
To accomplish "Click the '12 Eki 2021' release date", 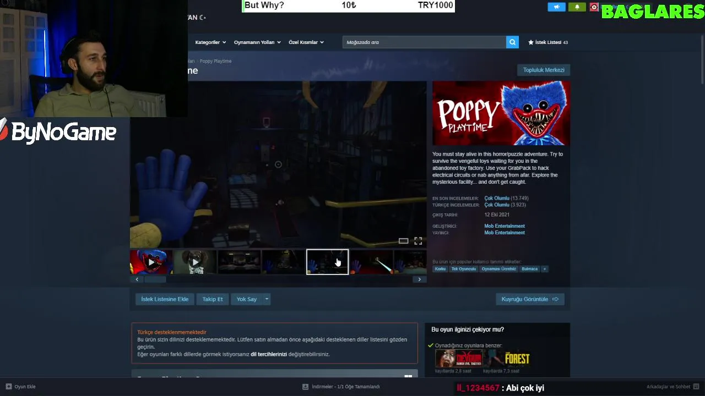I will pos(497,215).
